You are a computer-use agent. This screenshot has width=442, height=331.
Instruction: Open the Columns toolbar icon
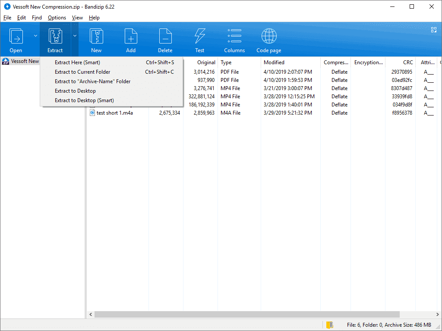(x=234, y=36)
